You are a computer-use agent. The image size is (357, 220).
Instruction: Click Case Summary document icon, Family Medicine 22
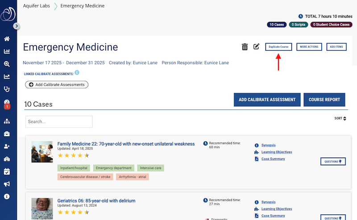(x=257, y=159)
